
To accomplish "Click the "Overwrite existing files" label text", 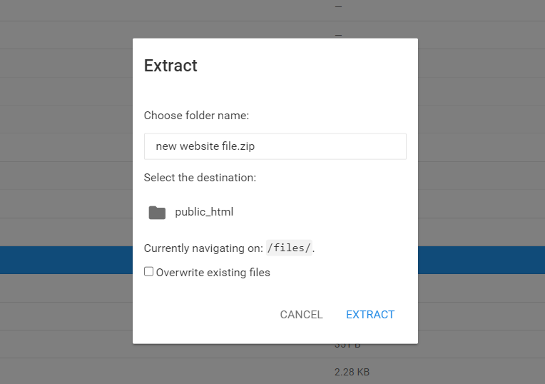I will [213, 273].
